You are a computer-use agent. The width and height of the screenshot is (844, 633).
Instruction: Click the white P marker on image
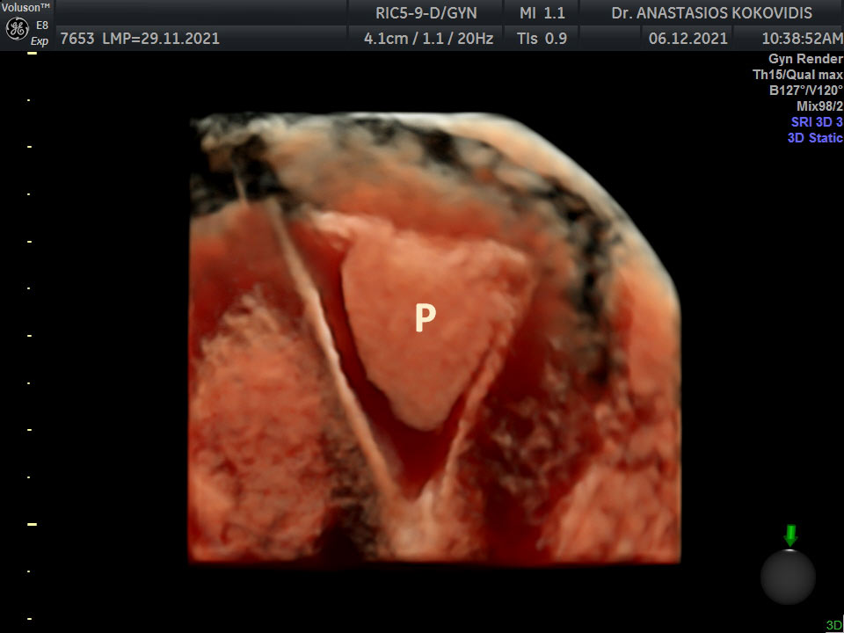(425, 319)
